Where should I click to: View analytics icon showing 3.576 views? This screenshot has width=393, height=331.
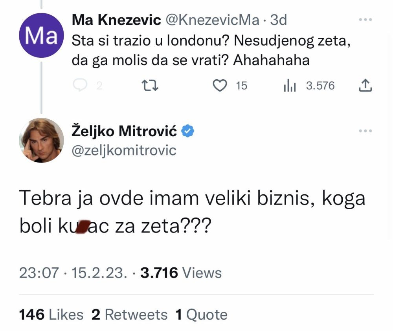(290, 86)
